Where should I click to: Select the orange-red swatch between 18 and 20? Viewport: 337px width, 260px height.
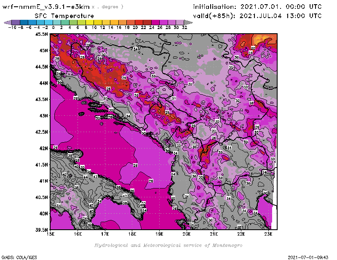[x=131, y=23]
